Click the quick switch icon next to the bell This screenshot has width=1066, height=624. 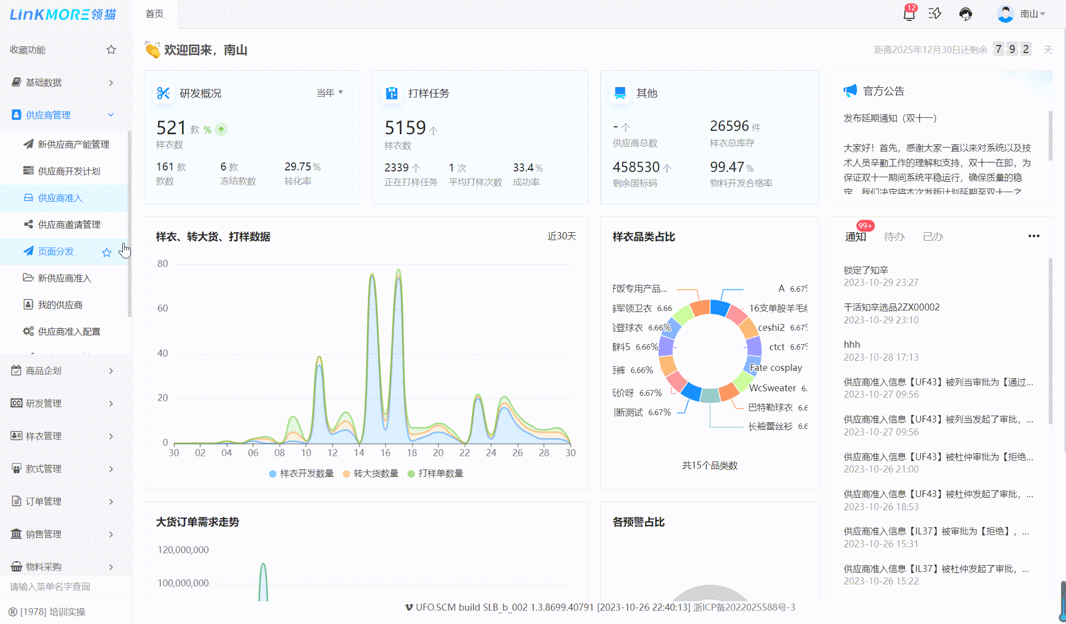pos(935,14)
